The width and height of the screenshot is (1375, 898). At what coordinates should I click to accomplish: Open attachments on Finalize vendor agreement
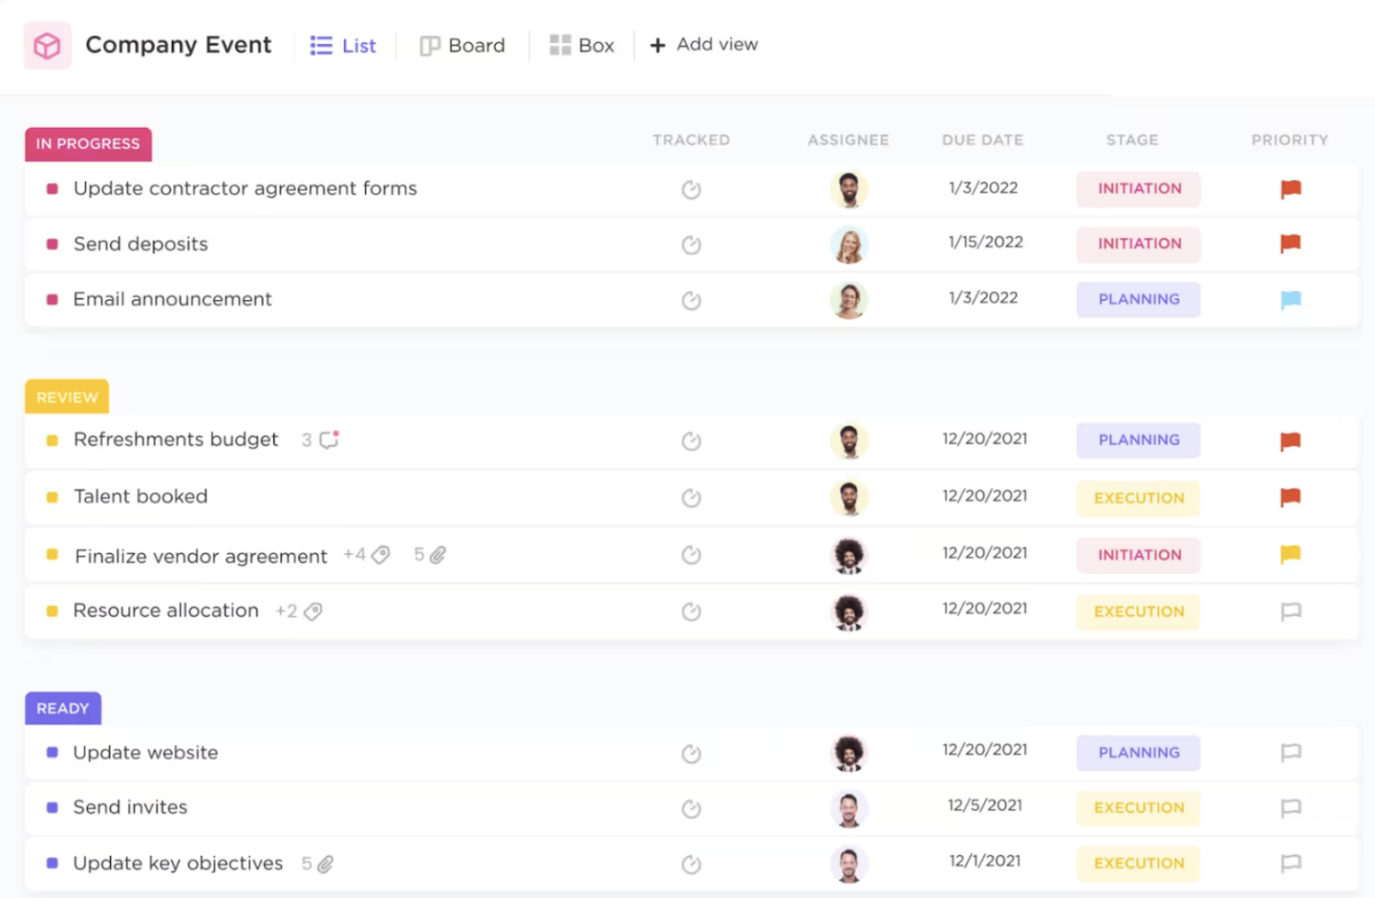pos(438,554)
